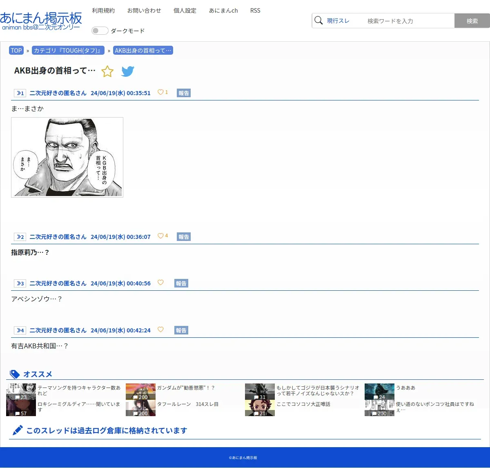Open お問い合わせ in the top menu

144,11
